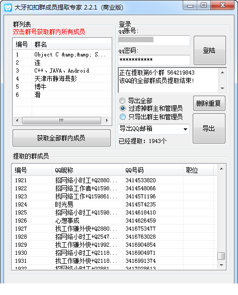
Task: Click the 群名 column header
Action: pos(71,44)
